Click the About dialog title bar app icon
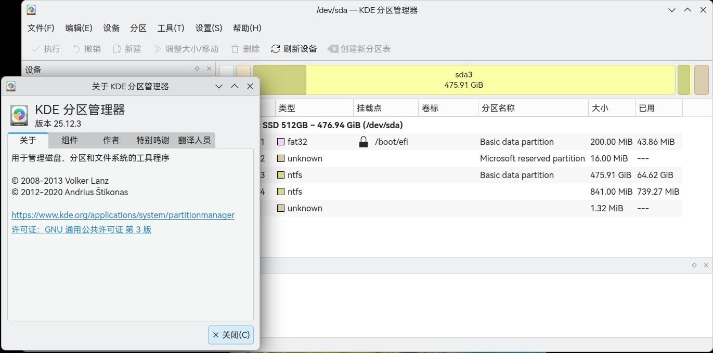713x353 pixels. pos(11,86)
